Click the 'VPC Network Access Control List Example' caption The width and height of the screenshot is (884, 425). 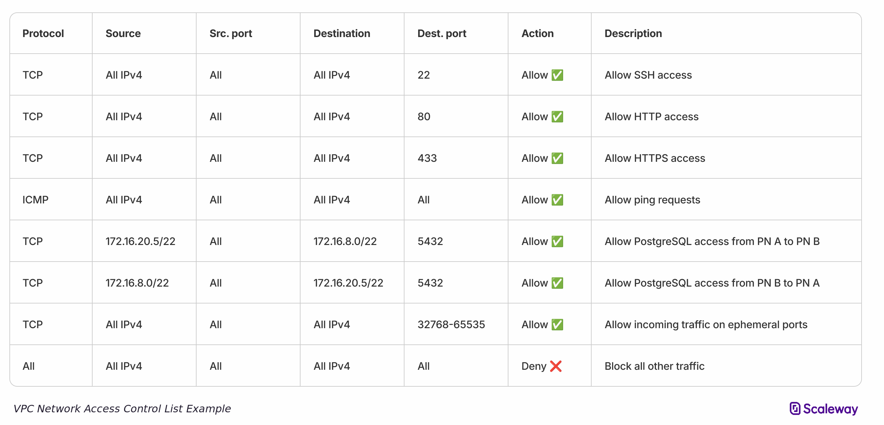pos(122,408)
